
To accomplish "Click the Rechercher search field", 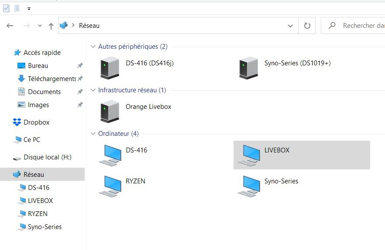I will pyautogui.click(x=358, y=26).
